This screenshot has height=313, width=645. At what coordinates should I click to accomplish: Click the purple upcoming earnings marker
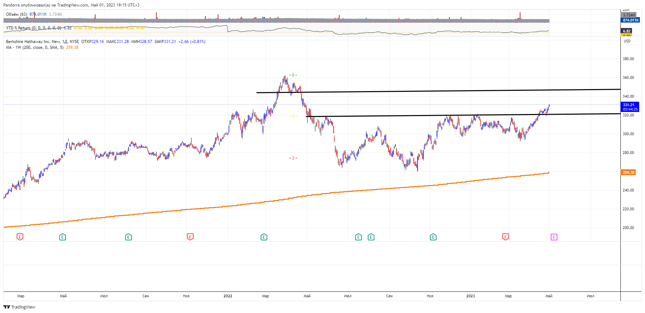554,237
